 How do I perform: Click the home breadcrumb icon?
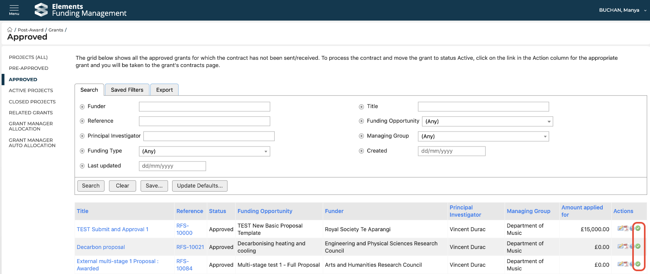[10, 30]
